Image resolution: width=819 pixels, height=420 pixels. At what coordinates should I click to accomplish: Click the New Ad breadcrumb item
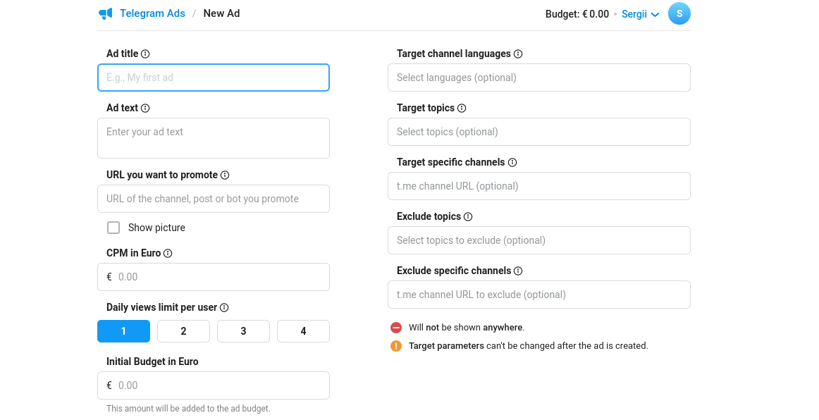click(221, 13)
